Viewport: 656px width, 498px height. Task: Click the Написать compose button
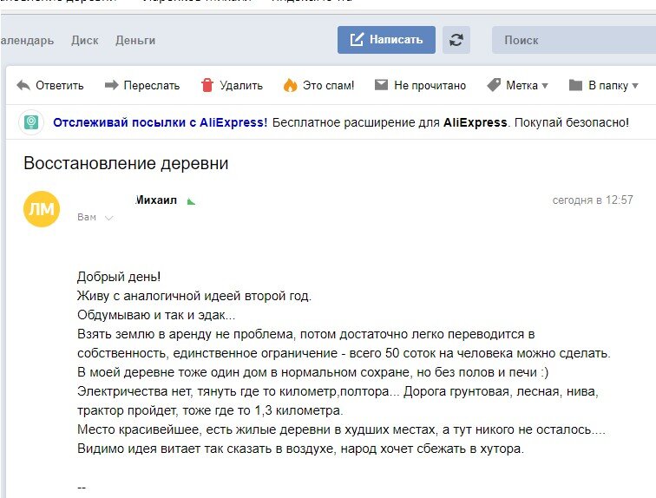pyautogui.click(x=386, y=40)
